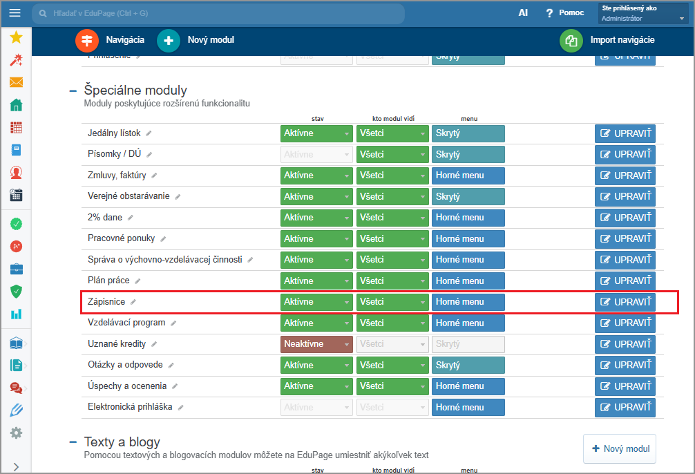Click the blue bar chart statistics icon
The height and width of the screenshot is (474, 695).
pyautogui.click(x=16, y=314)
